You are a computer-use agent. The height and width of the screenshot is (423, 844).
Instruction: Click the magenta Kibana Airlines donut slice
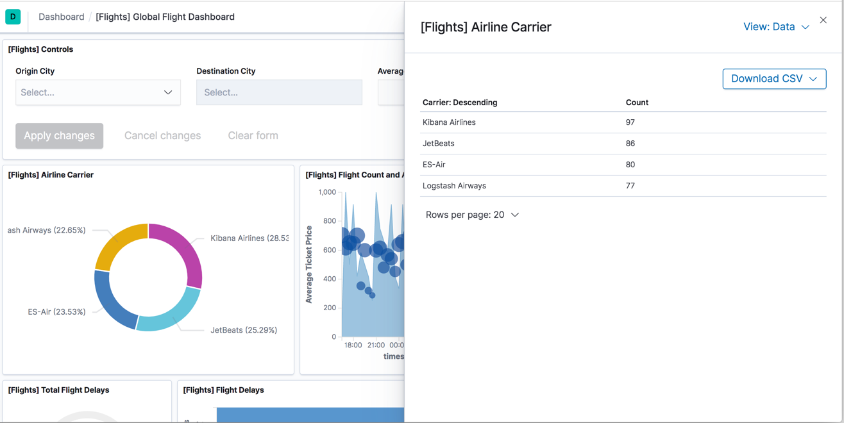coord(186,253)
